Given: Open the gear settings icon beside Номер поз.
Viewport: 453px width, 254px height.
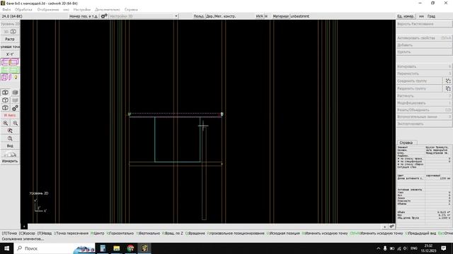Looking at the screenshot, I should [x=104, y=16].
